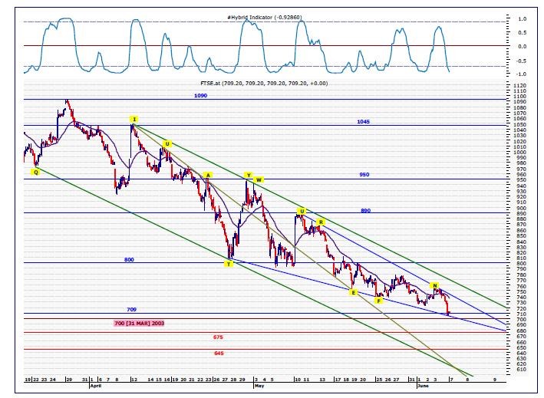544x398 pixels.
Task: Click the yellow A wave marker
Action: click(208, 175)
